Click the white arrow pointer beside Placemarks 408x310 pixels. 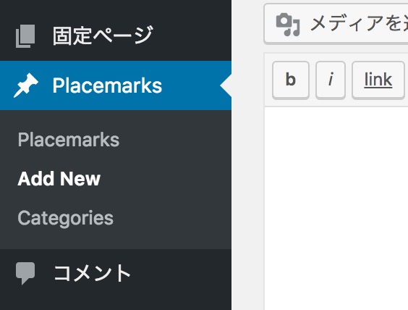pyautogui.click(x=226, y=85)
